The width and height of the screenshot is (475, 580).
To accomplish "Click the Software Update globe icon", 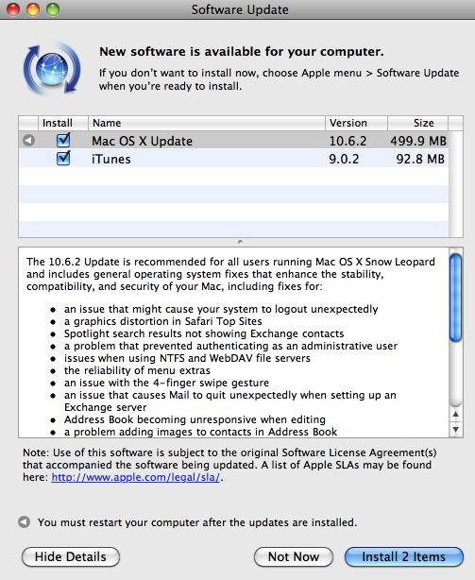I will pyautogui.click(x=52, y=69).
